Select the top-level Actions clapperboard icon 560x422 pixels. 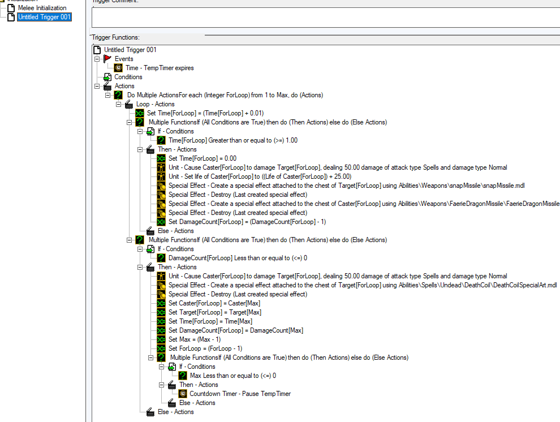pos(107,86)
